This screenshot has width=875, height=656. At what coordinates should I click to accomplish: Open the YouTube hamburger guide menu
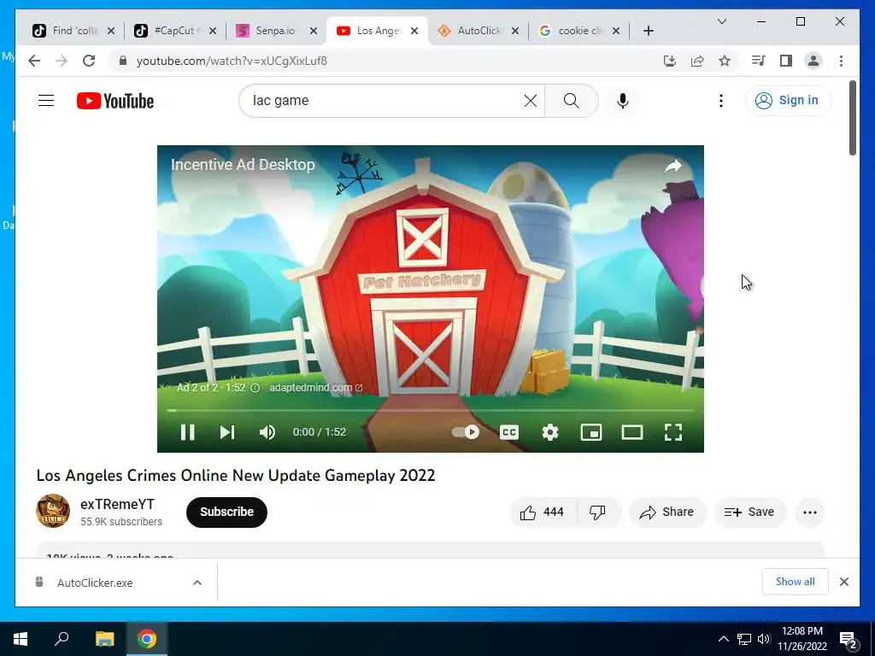click(46, 101)
